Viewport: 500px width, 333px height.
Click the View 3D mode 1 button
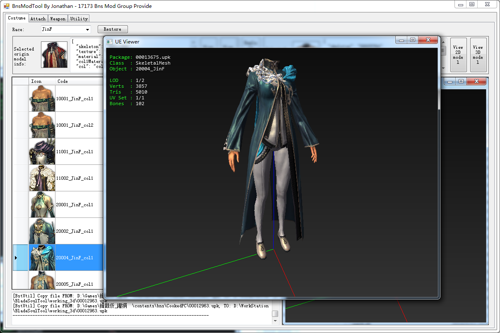coord(478,55)
